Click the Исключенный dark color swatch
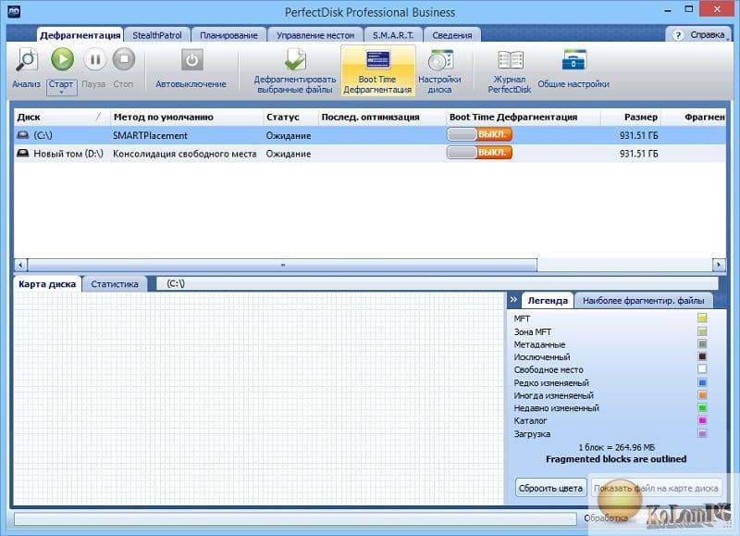740x536 pixels. (x=702, y=356)
